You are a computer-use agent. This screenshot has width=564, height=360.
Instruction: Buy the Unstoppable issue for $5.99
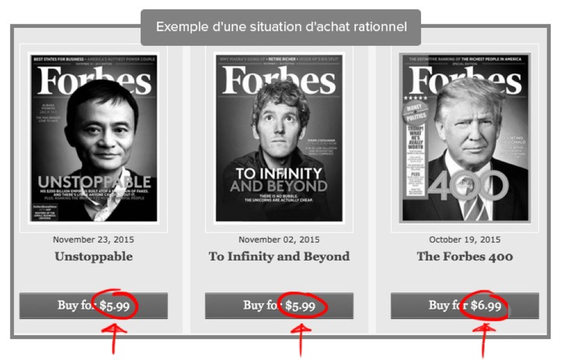point(94,306)
